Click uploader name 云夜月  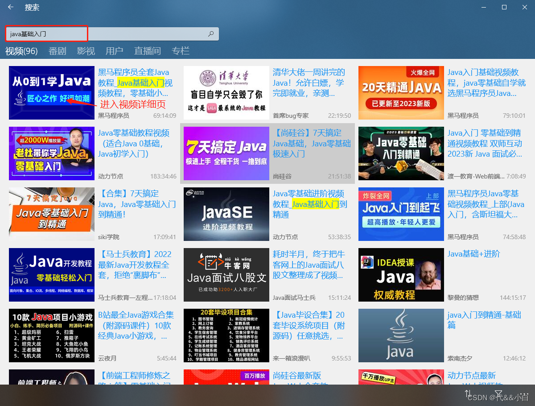click(x=107, y=358)
